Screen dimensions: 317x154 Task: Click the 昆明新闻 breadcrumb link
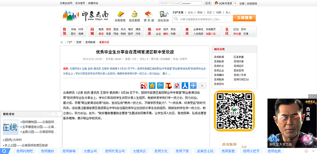(x=90, y=42)
